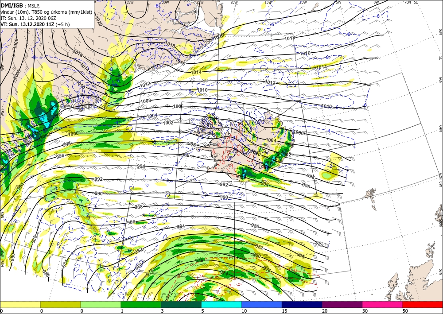Click the light green legend color swatch
This screenshot has height=314, width=443.
point(101,304)
